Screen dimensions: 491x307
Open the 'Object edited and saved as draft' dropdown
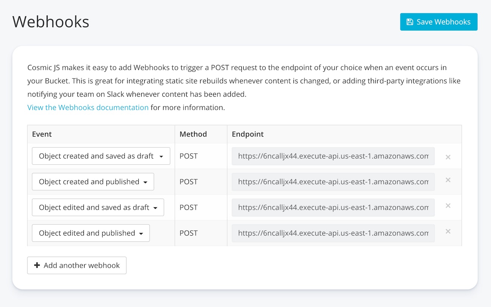click(98, 207)
